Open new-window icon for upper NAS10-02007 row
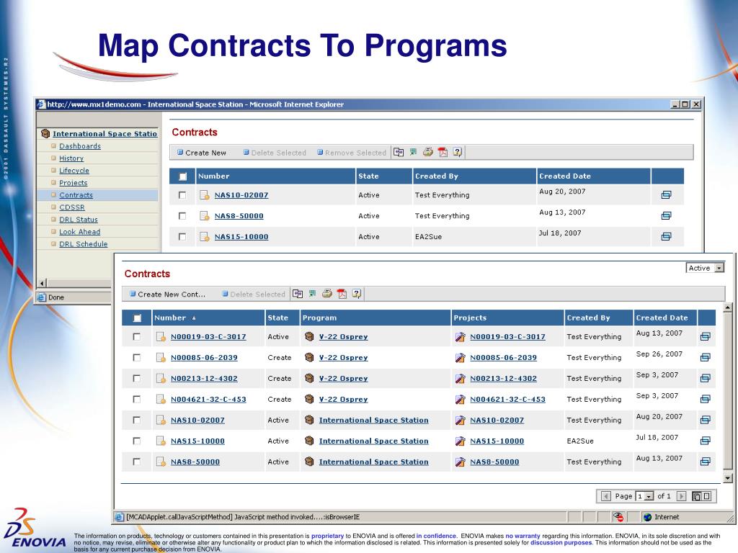The width and height of the screenshot is (738, 553). point(666,194)
